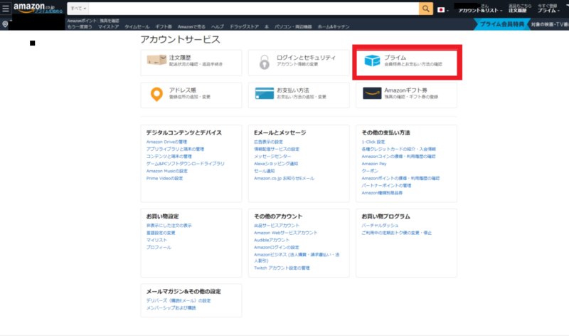The width and height of the screenshot is (569, 336).
Task: Open マイリスト link under お買い物設定
Action: (x=156, y=240)
